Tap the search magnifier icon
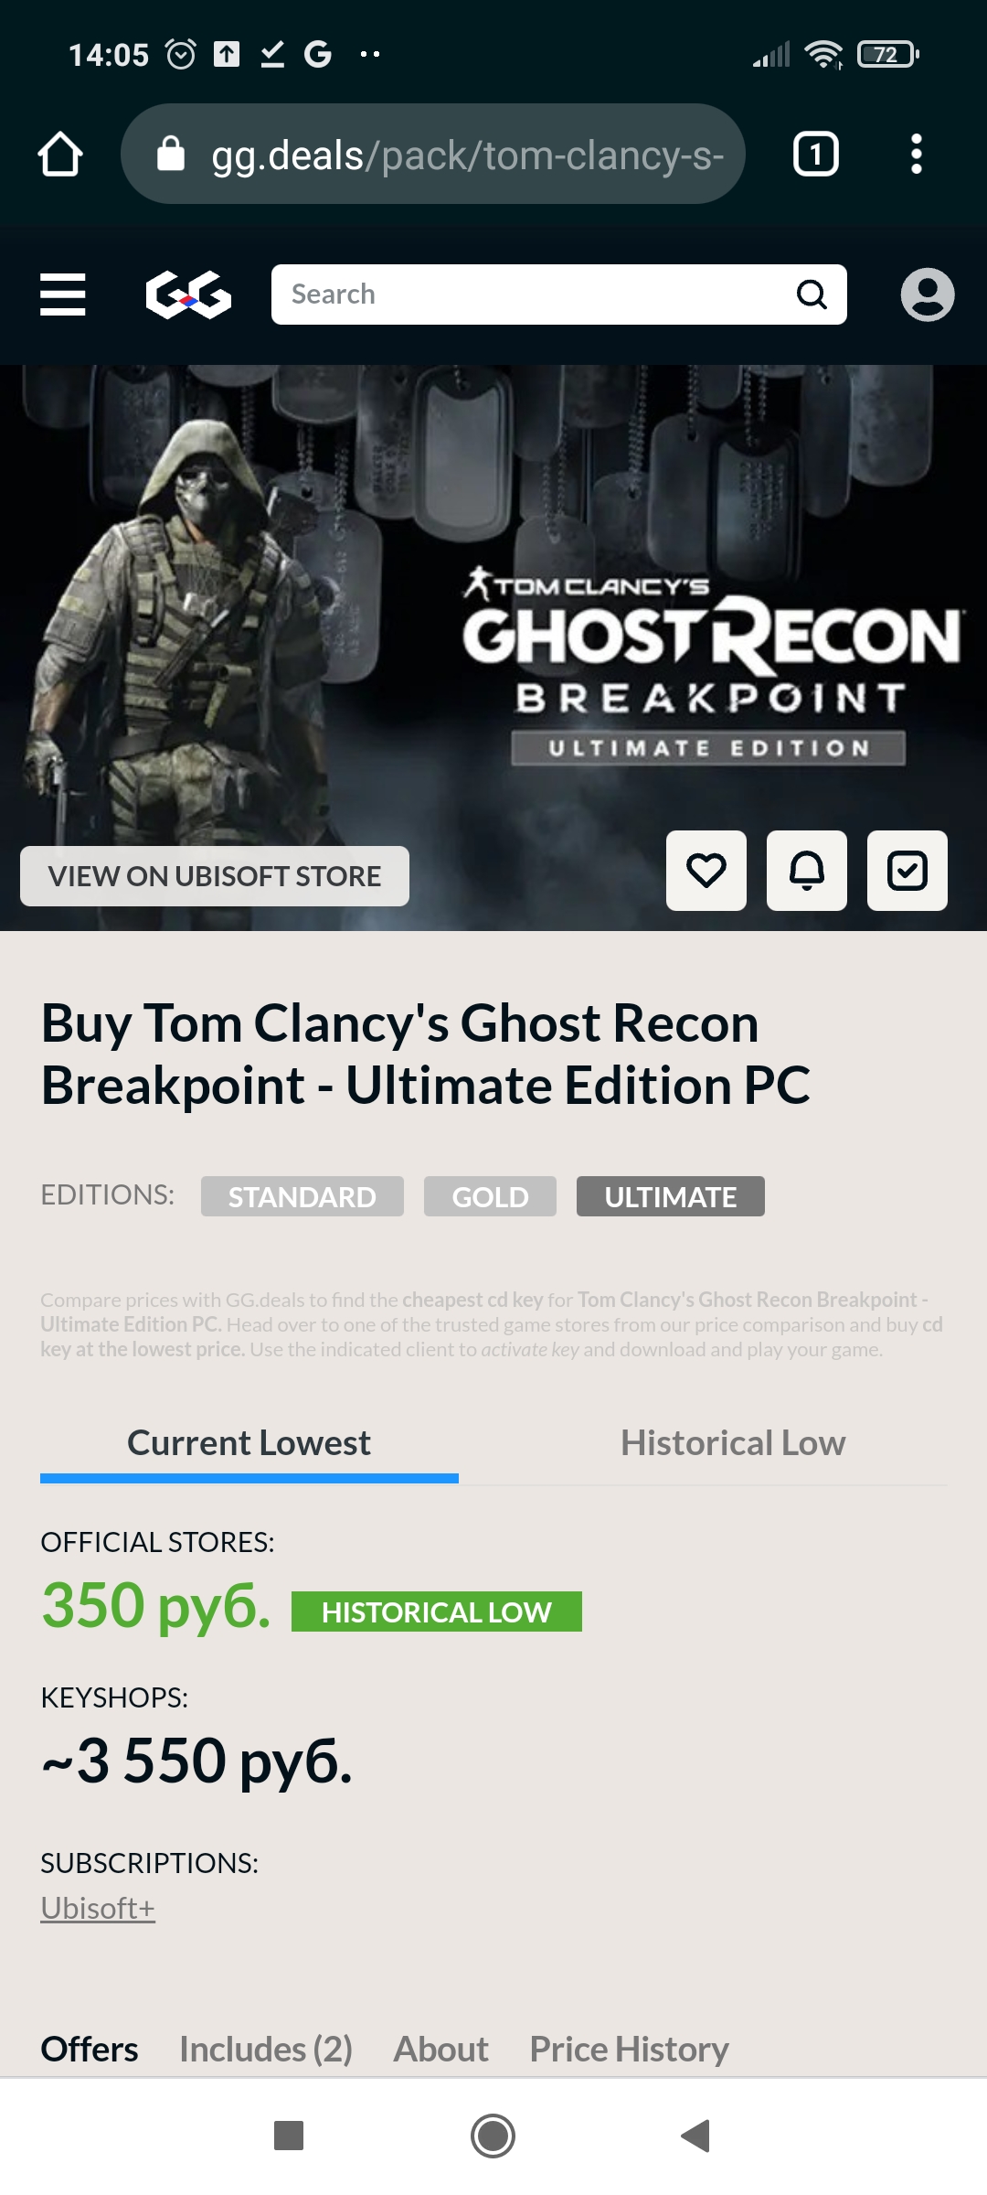The width and height of the screenshot is (987, 2195). (x=812, y=294)
